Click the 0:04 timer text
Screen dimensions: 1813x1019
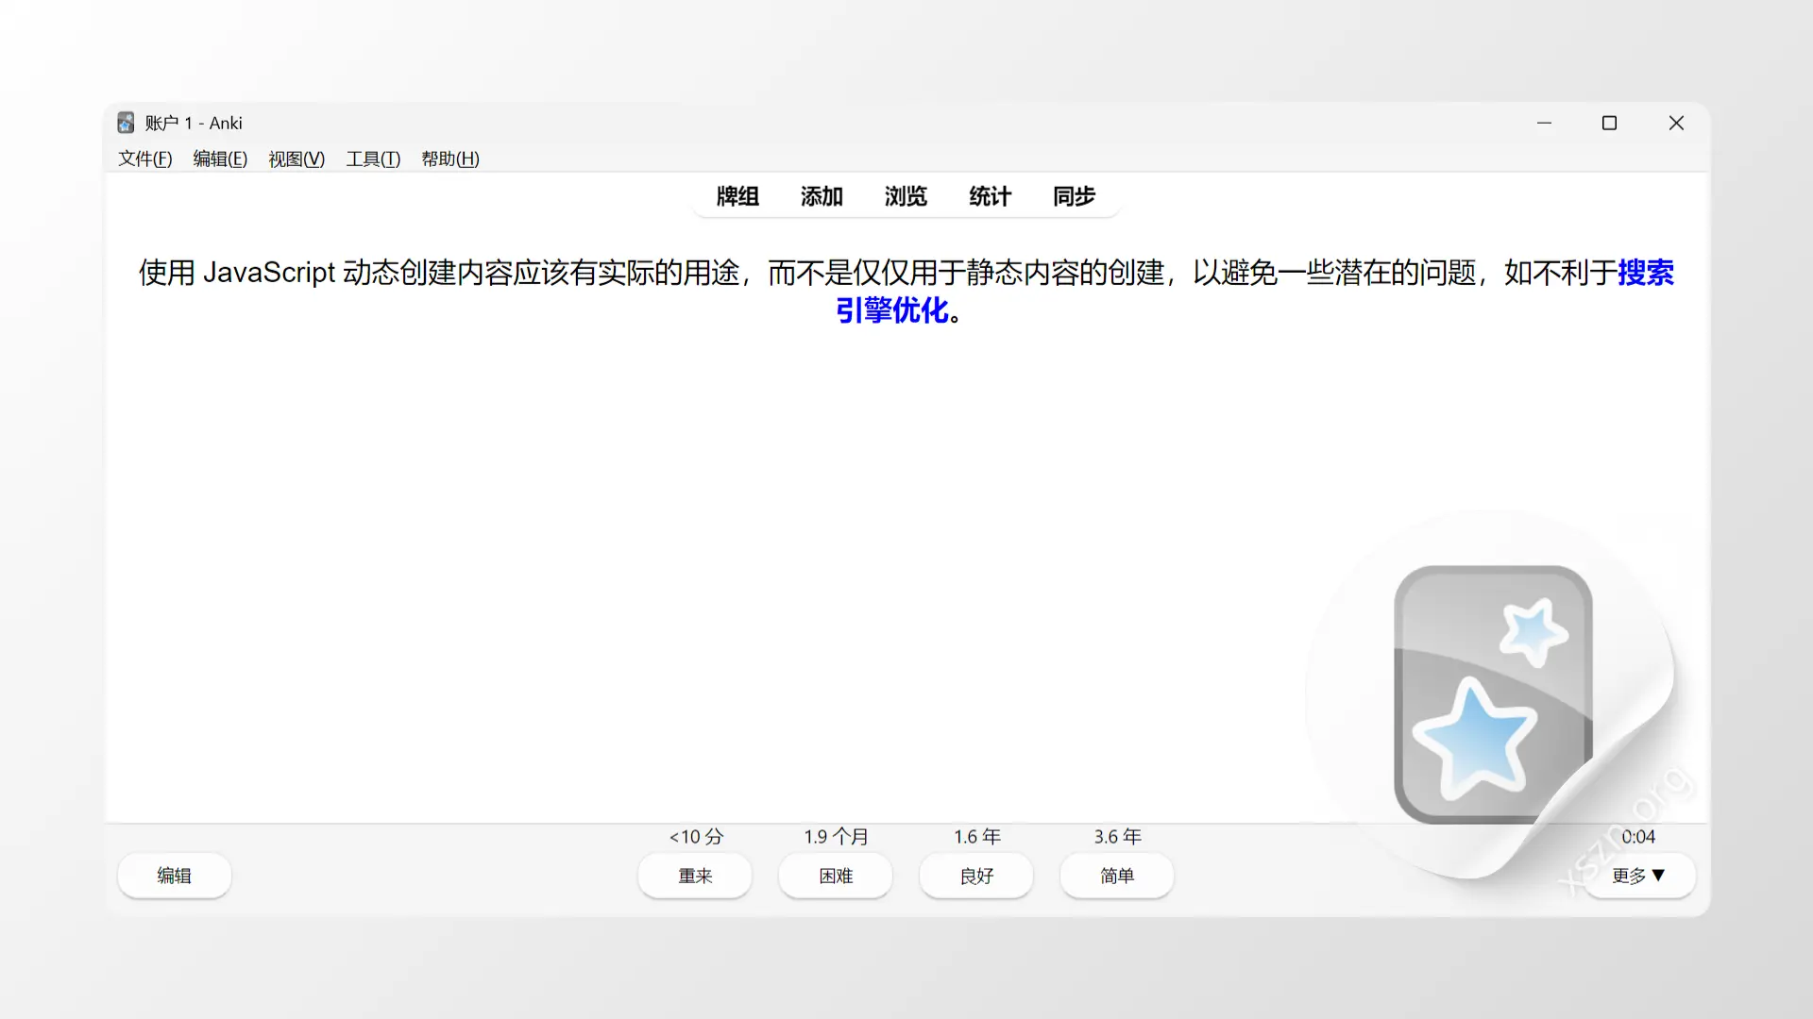click(1638, 837)
